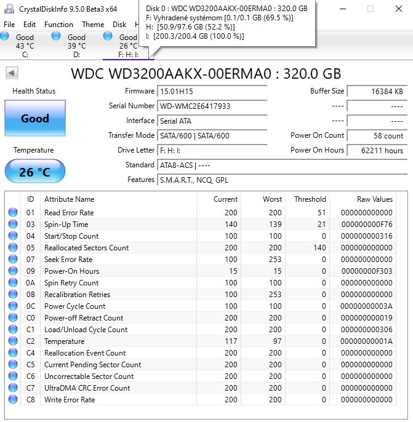
Task: Click threshold value 140 in table
Action: pyautogui.click(x=319, y=247)
